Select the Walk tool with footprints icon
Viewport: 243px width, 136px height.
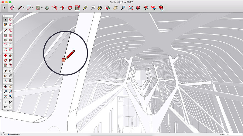point(10,102)
